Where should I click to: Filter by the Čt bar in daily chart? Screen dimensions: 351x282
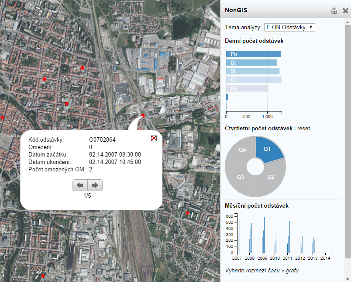pos(254,80)
